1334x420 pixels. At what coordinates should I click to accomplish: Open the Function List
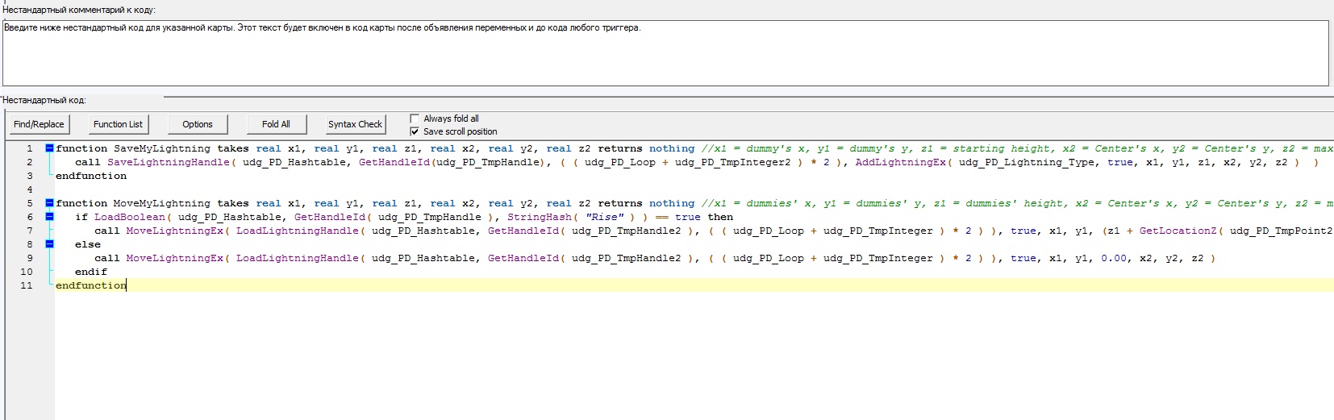click(118, 124)
